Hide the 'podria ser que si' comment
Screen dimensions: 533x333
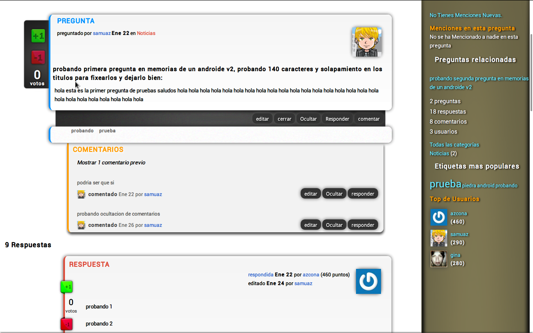(334, 194)
